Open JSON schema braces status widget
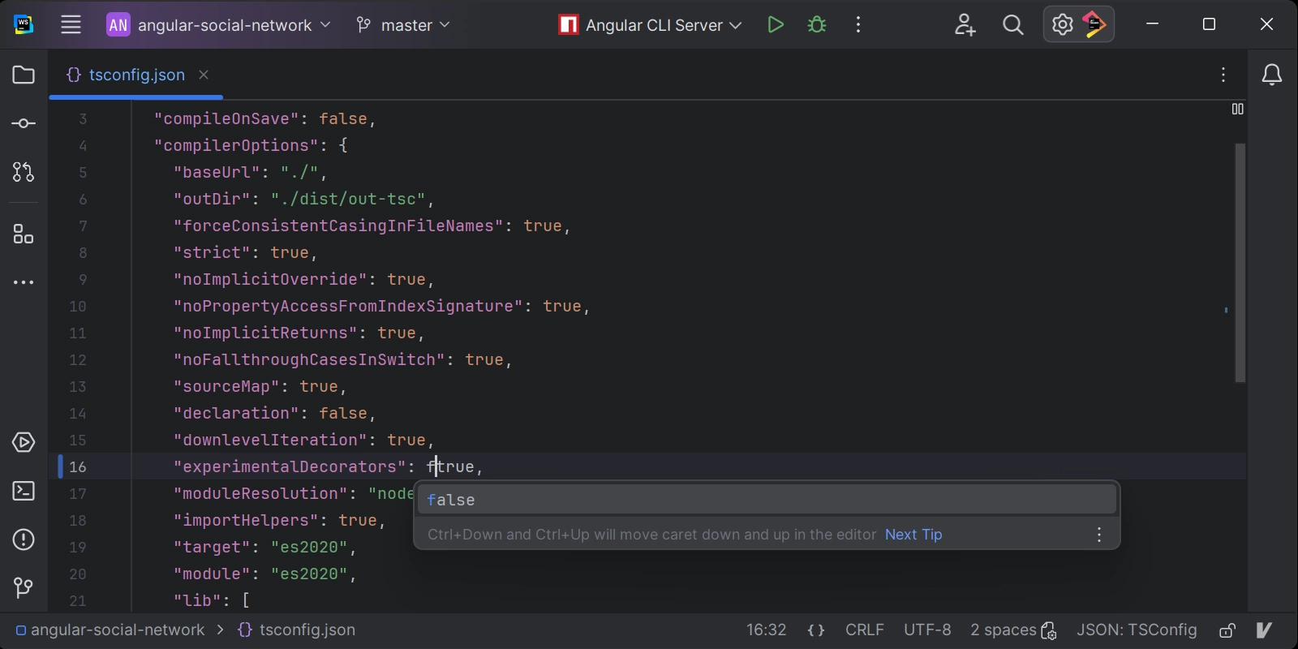The image size is (1298, 649). [816, 630]
